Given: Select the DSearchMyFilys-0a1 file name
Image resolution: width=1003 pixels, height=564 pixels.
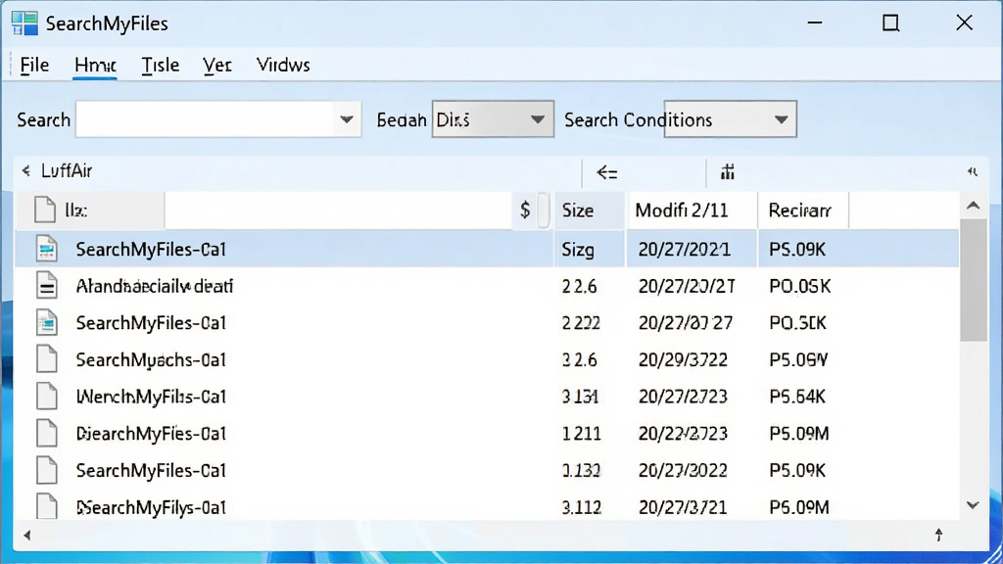Looking at the screenshot, I should (151, 508).
